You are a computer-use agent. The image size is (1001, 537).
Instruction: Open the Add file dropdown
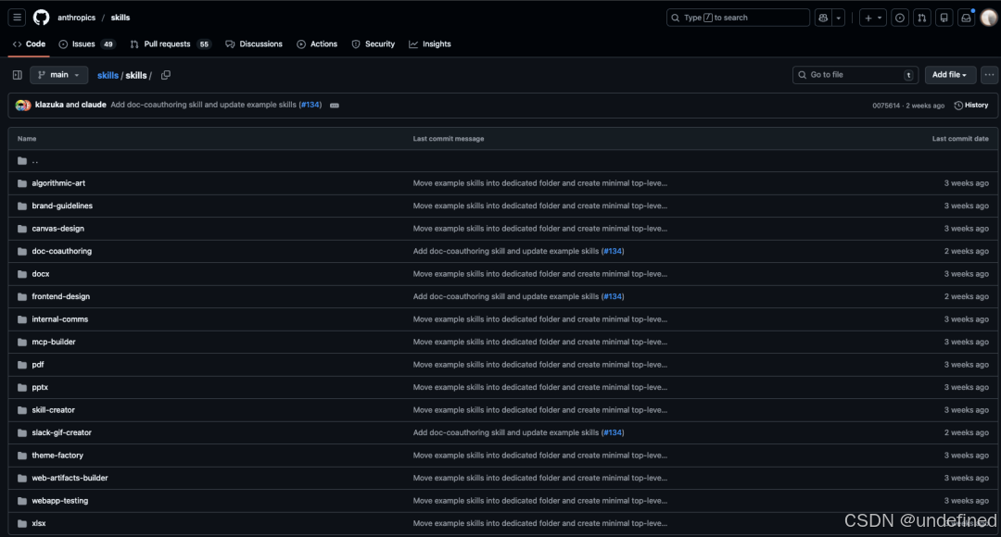(950, 75)
